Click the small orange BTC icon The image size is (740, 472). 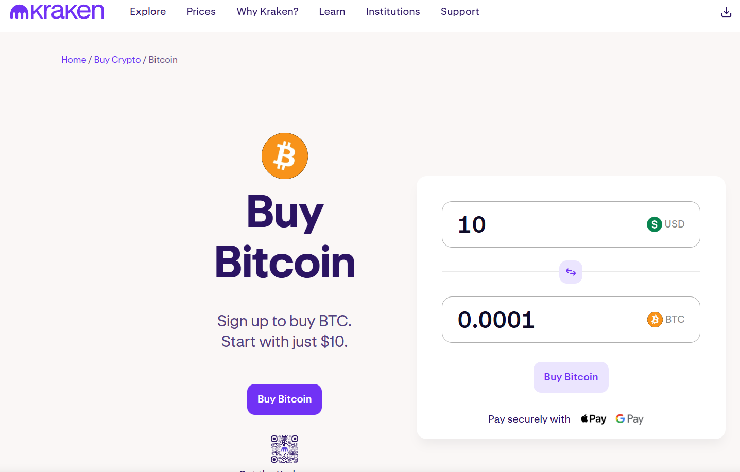click(655, 320)
